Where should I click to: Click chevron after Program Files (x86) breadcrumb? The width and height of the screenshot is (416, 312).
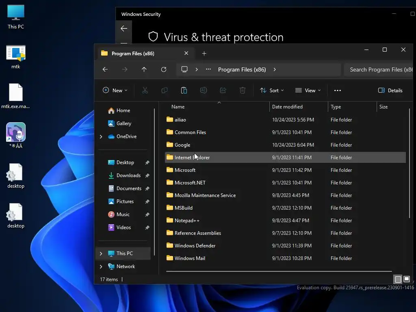click(x=275, y=69)
